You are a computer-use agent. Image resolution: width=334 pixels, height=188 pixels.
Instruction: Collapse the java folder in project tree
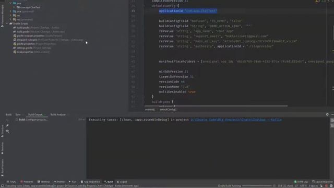click(10, 3)
